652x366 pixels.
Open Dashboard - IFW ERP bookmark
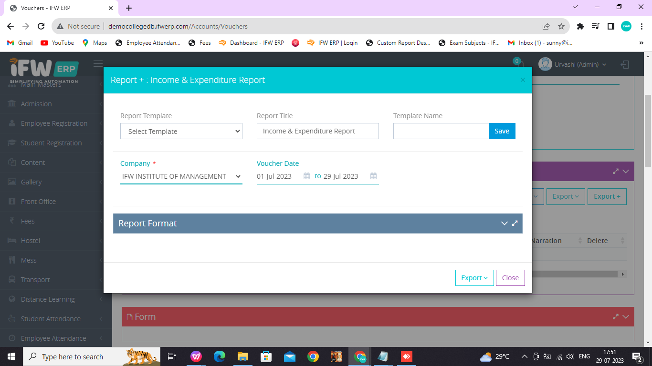251,43
